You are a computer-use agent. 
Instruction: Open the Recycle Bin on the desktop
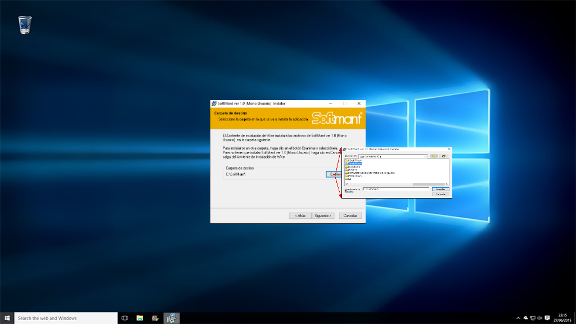pyautogui.click(x=25, y=25)
